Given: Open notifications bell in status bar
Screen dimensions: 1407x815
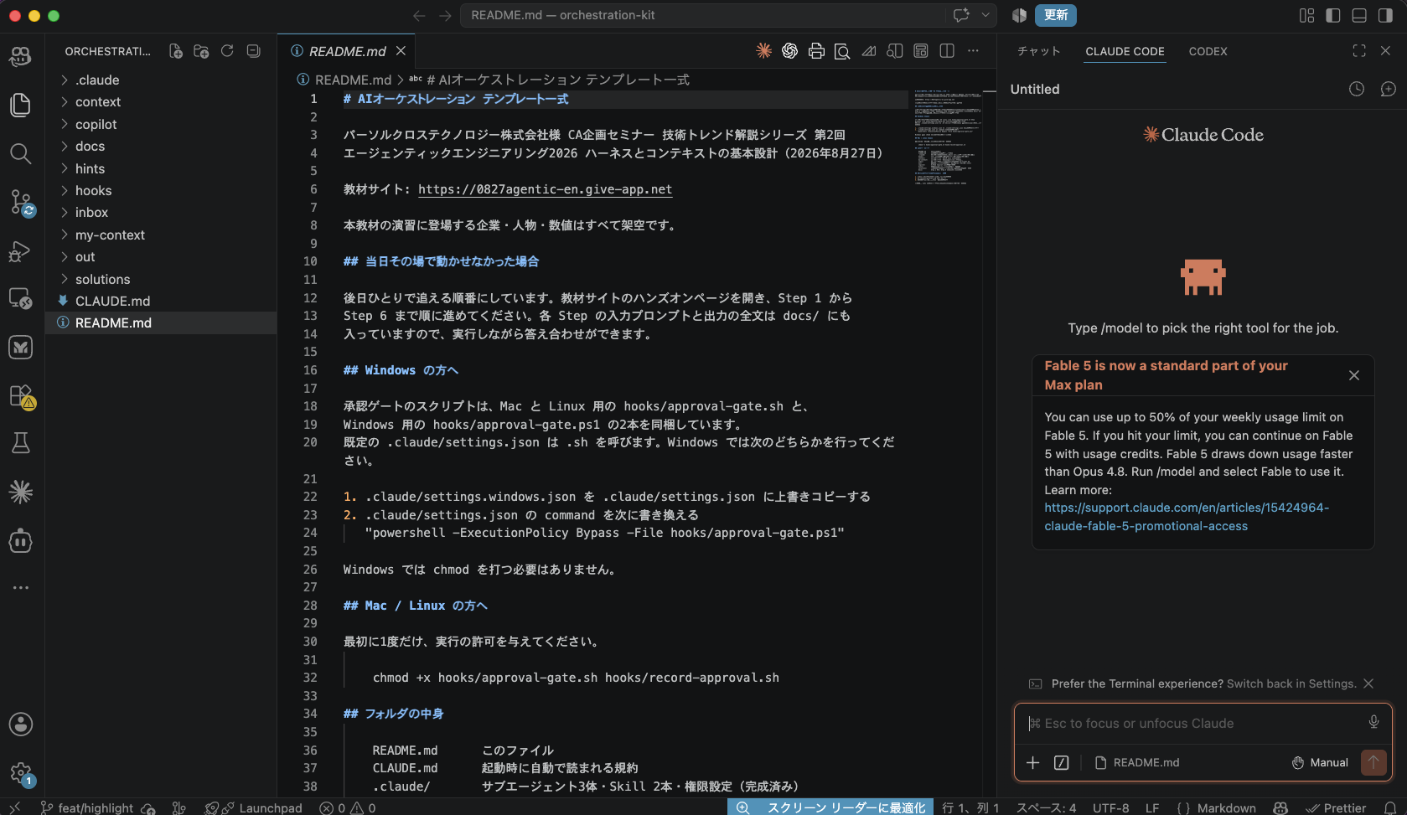Looking at the screenshot, I should (1389, 807).
